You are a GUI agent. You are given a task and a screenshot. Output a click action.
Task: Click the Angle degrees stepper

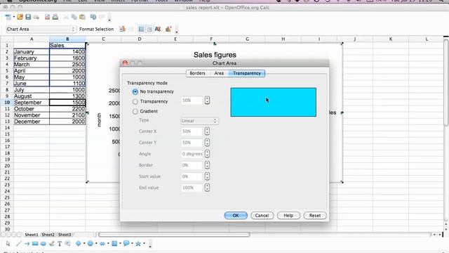(x=207, y=154)
